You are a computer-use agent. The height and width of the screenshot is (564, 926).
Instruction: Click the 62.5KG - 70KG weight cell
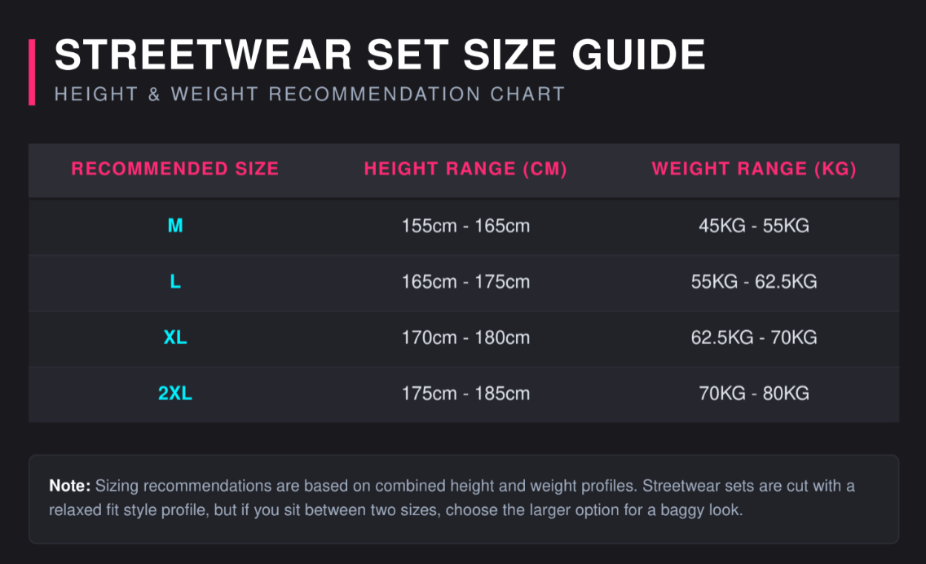point(754,337)
